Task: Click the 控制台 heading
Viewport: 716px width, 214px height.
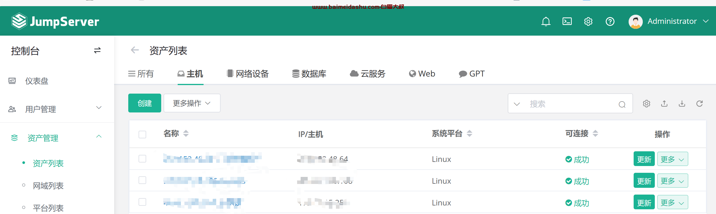Action: (x=25, y=51)
